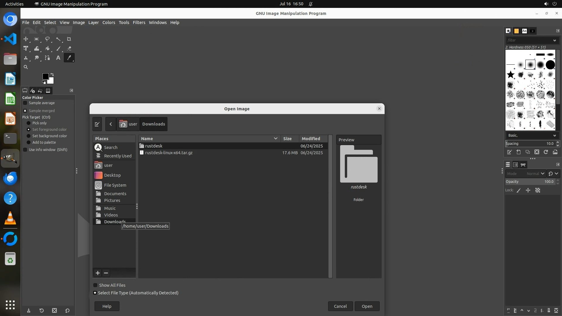Select the Pick only radio option

[29, 123]
